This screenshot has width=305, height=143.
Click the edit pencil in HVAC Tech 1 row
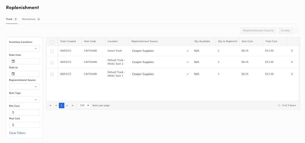tap(188, 74)
